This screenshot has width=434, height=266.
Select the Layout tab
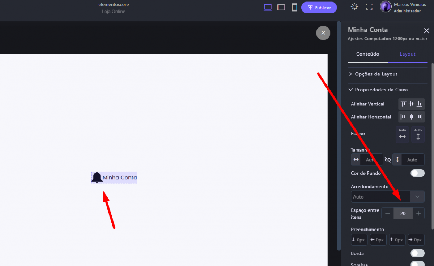407,54
